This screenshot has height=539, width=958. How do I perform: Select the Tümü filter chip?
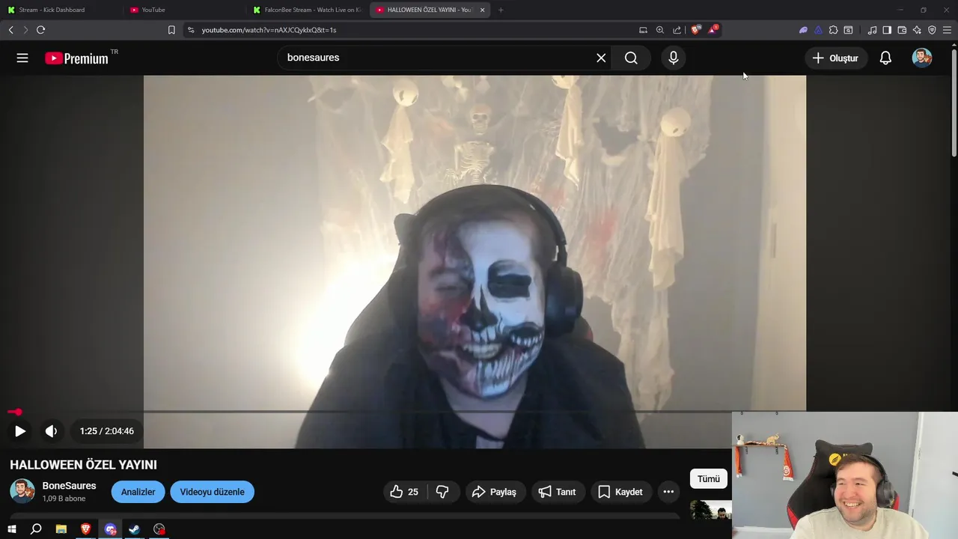coord(708,478)
